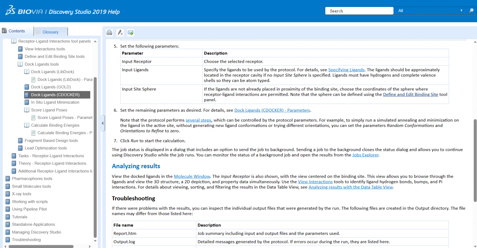The image size is (477, 248).
Task: Click the Print topic icon
Action: tap(109, 33)
